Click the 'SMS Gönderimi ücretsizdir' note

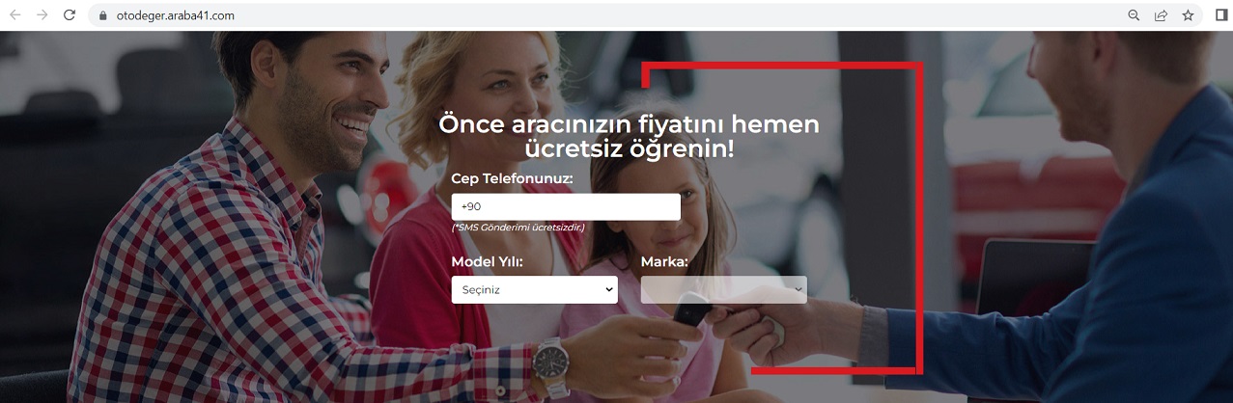coord(518,228)
